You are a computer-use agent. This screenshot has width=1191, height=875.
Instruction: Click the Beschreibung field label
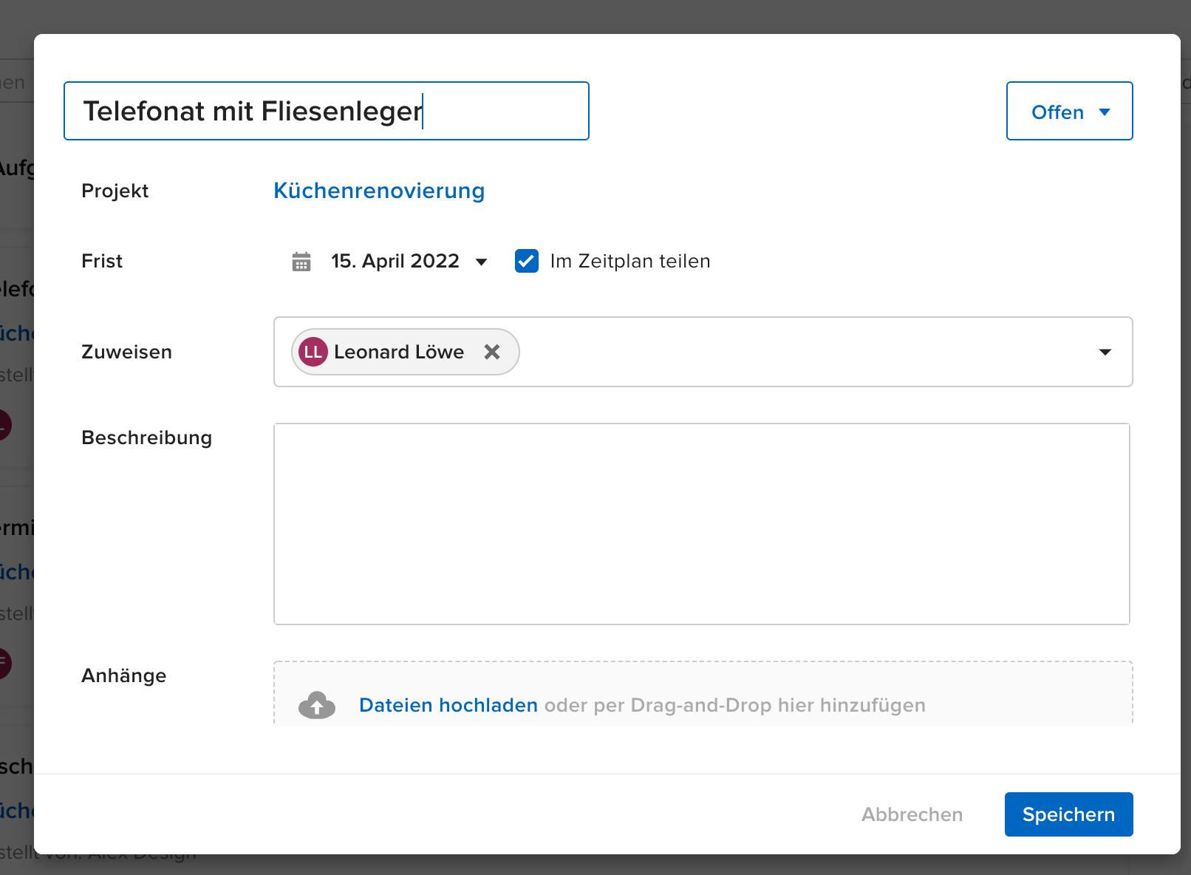click(146, 437)
